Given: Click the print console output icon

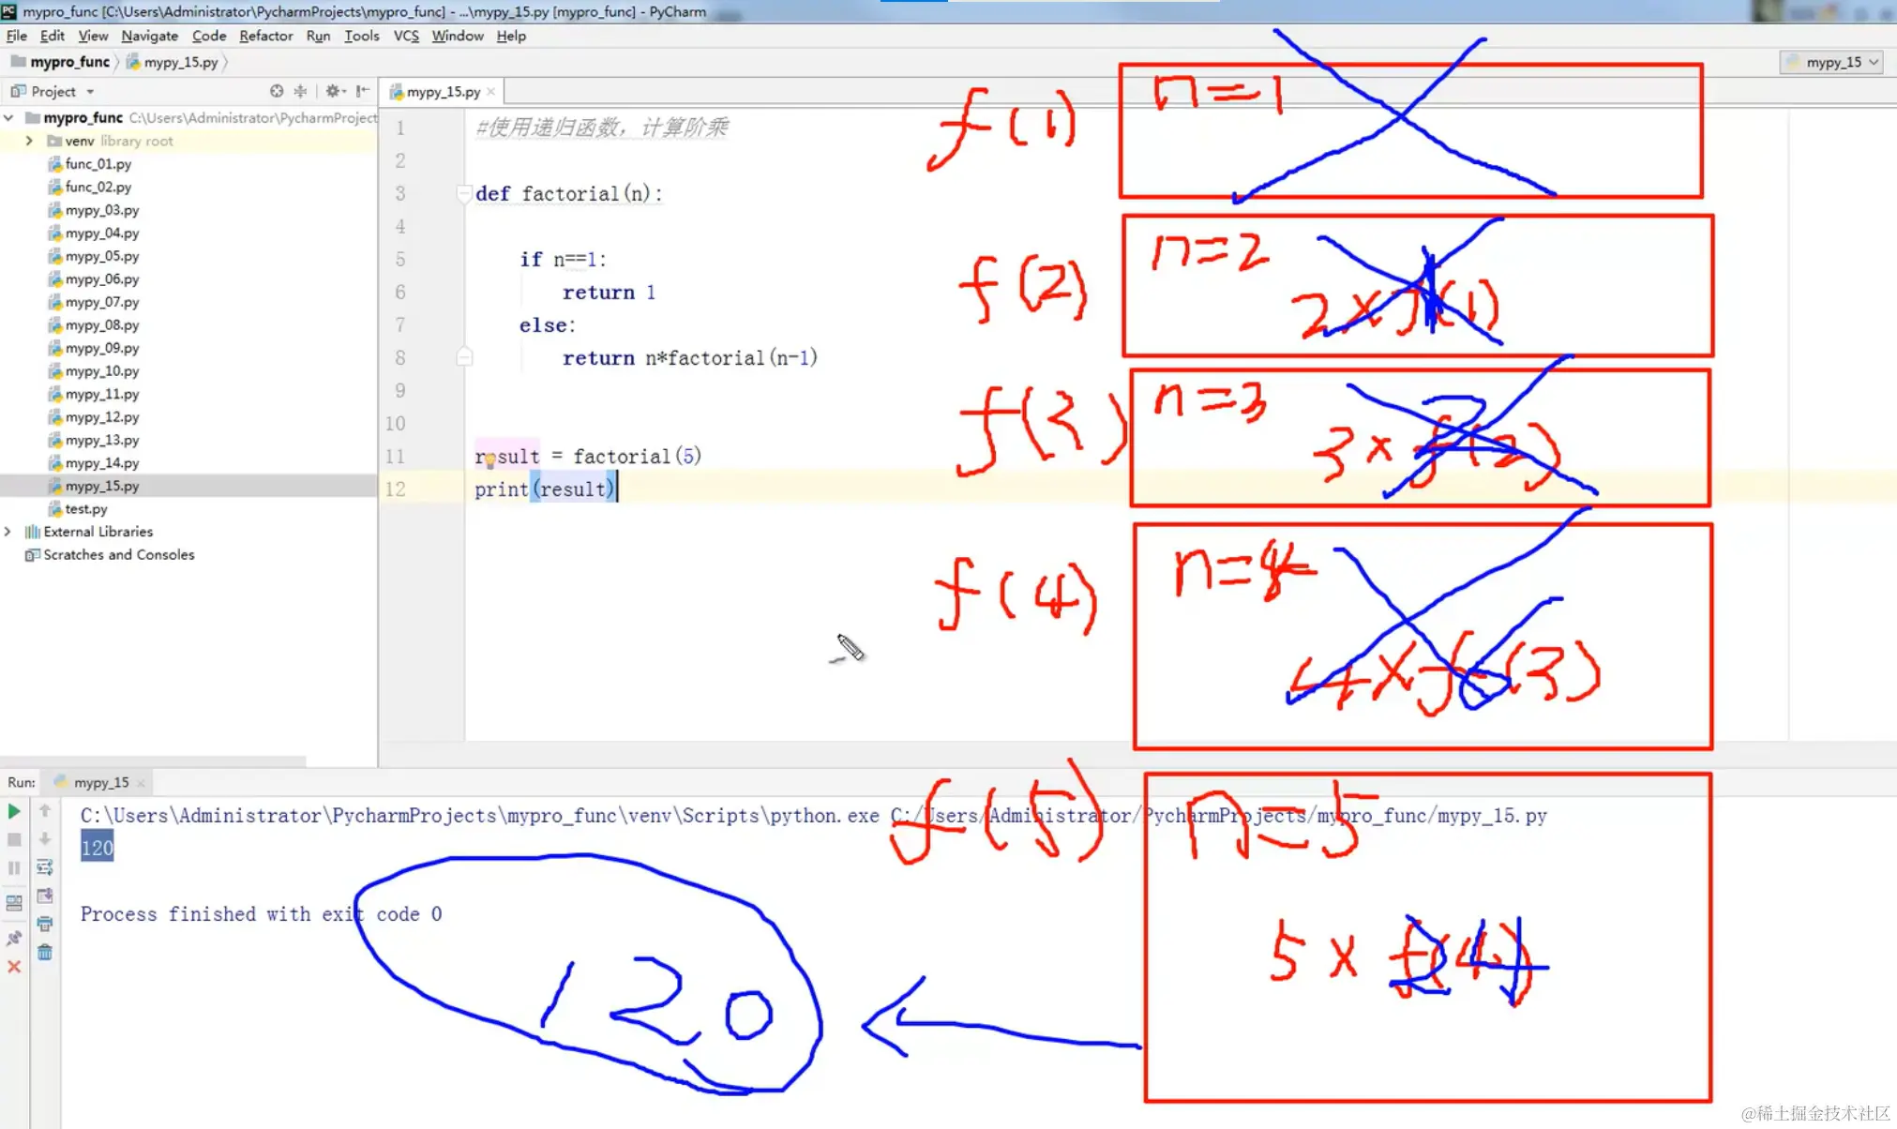Looking at the screenshot, I should 44,925.
